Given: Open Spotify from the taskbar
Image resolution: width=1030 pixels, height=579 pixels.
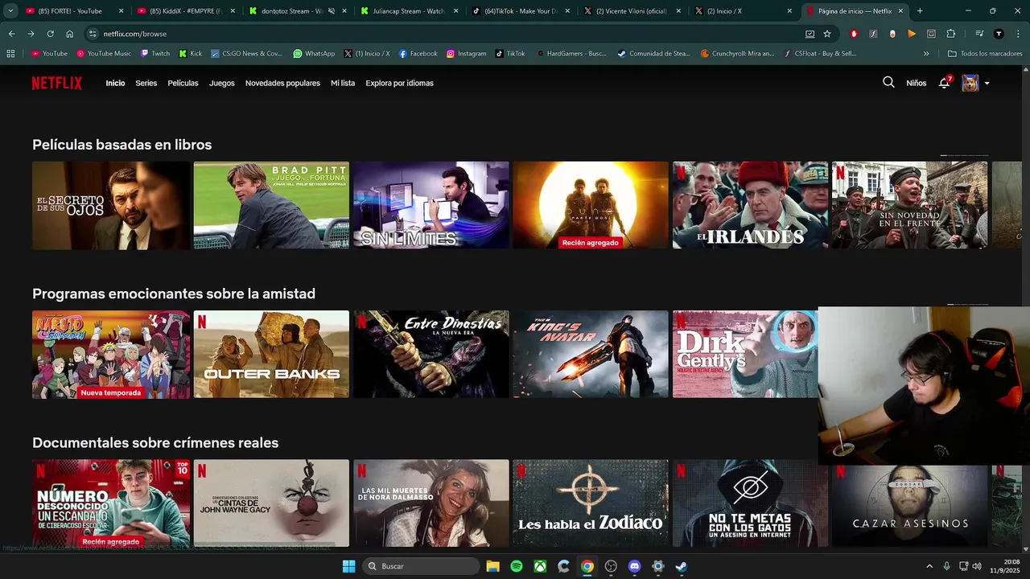Looking at the screenshot, I should pyautogui.click(x=517, y=566).
